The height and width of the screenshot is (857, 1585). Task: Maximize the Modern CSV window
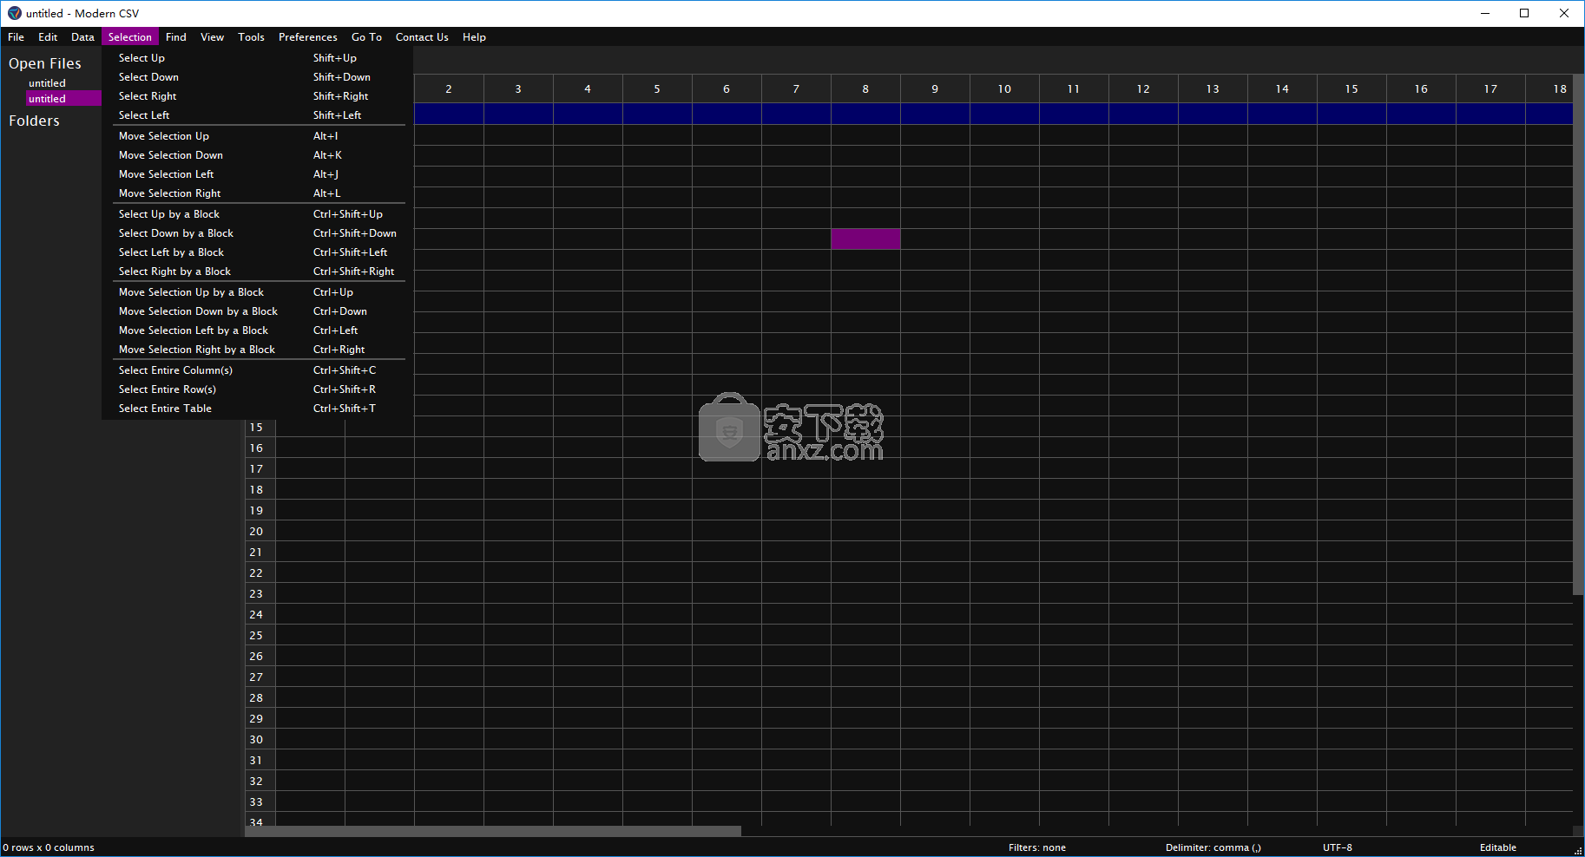coord(1524,13)
